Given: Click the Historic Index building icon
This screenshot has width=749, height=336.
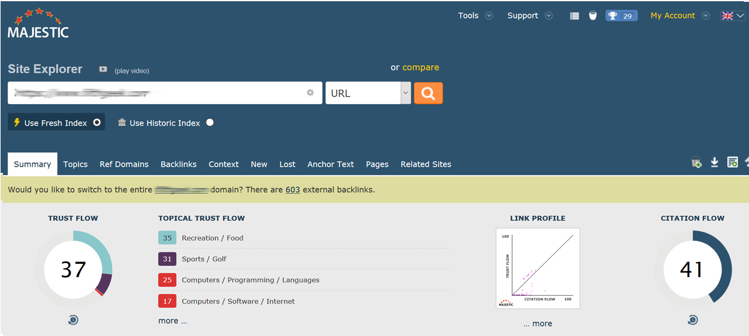Looking at the screenshot, I should (121, 122).
